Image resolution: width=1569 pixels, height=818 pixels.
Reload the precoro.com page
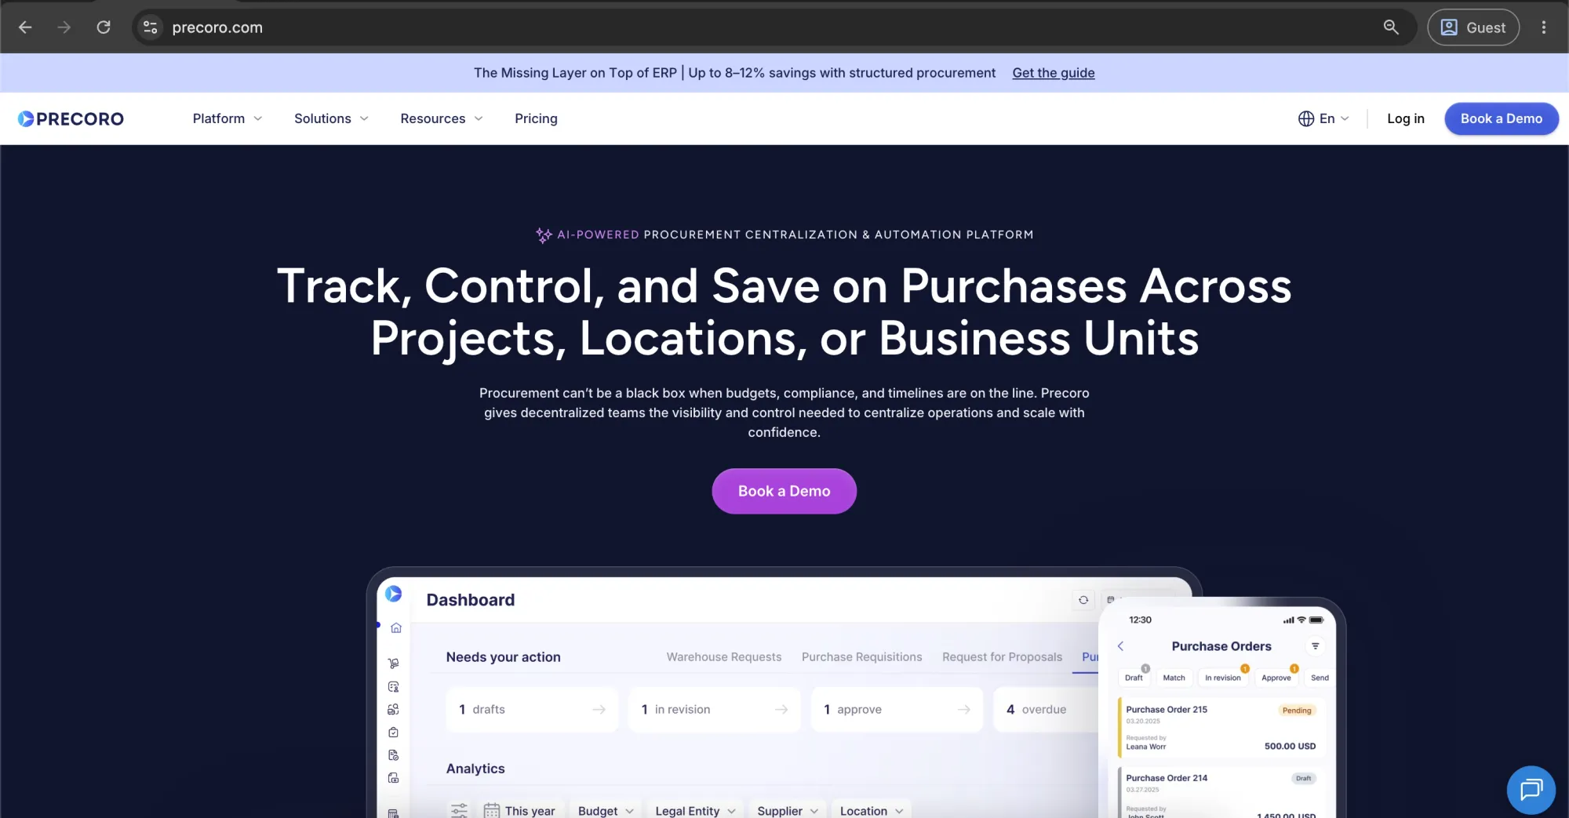[x=104, y=27]
